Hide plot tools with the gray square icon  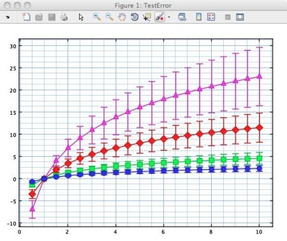[x=228, y=17]
